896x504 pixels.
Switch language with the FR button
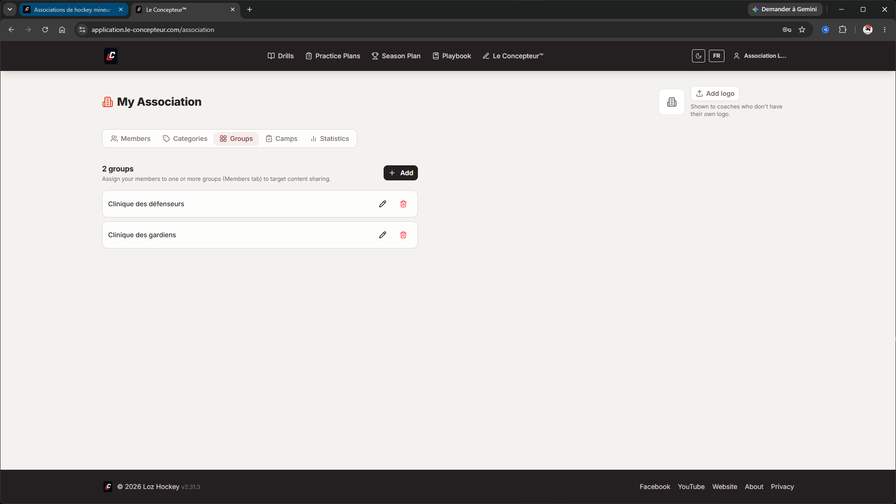pos(716,56)
